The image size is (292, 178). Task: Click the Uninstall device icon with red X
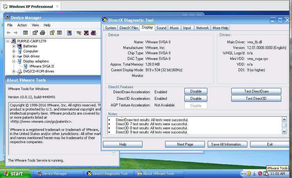(86, 33)
